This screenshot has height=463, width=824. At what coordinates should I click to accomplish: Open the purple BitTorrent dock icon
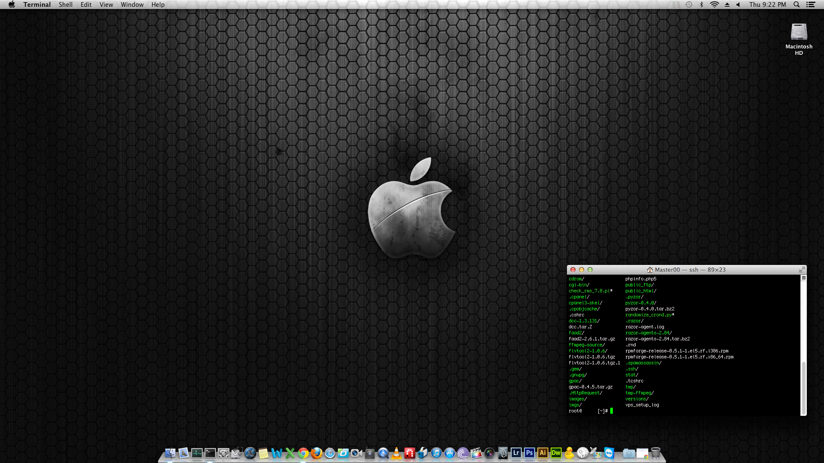463,453
